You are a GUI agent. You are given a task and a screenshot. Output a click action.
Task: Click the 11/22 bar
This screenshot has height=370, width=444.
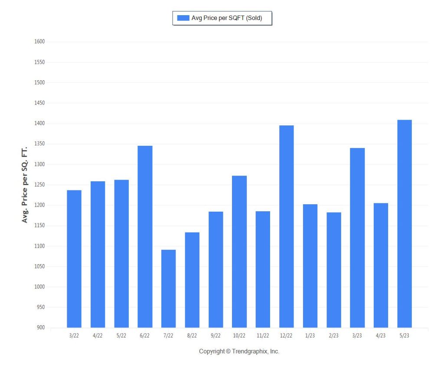pyautogui.click(x=263, y=269)
